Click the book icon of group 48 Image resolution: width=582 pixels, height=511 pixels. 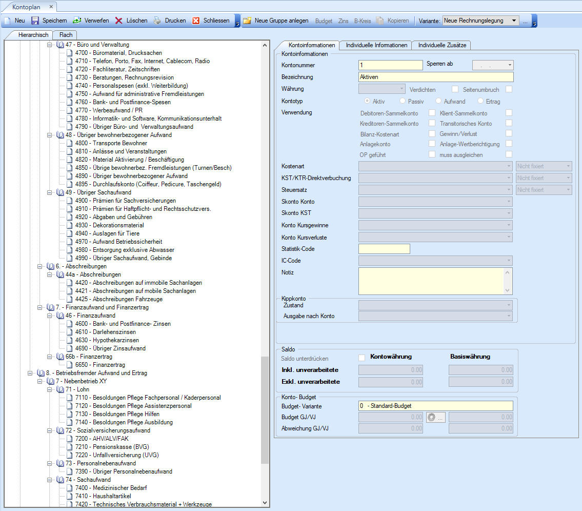[x=60, y=135]
